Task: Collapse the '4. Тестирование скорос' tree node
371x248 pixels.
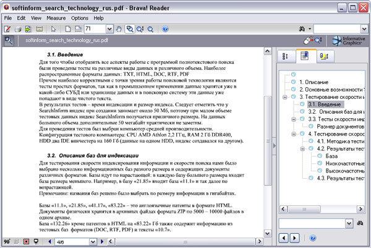Action: (x=294, y=134)
